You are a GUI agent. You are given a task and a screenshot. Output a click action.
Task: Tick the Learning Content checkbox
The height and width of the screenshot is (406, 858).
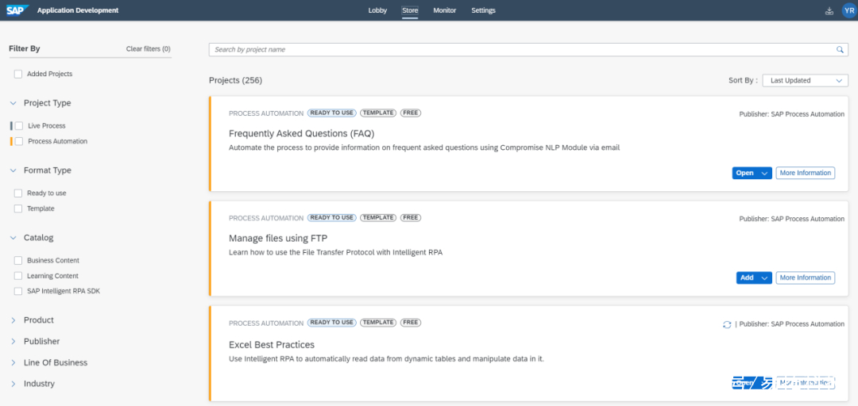18,276
